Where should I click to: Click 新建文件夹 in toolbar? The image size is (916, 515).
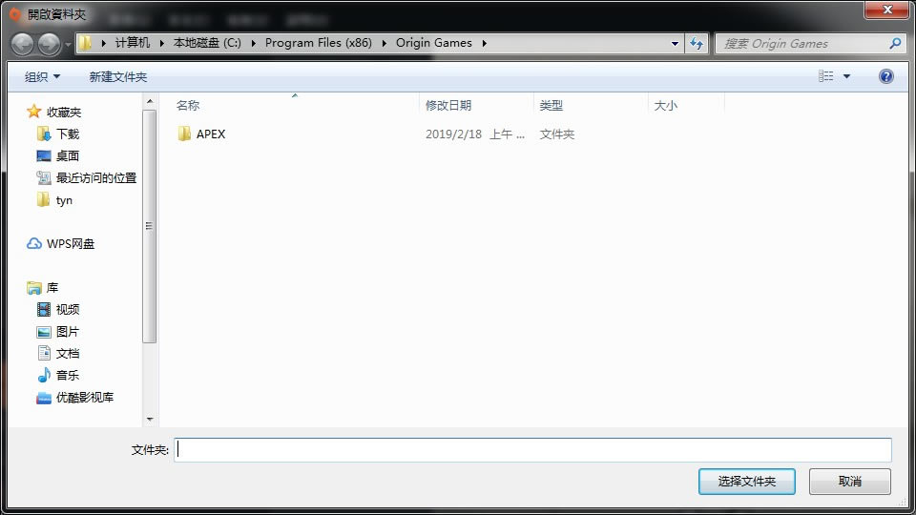pos(118,76)
